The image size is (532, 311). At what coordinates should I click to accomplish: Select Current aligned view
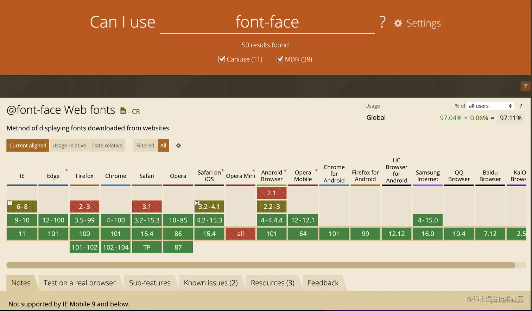tap(28, 145)
